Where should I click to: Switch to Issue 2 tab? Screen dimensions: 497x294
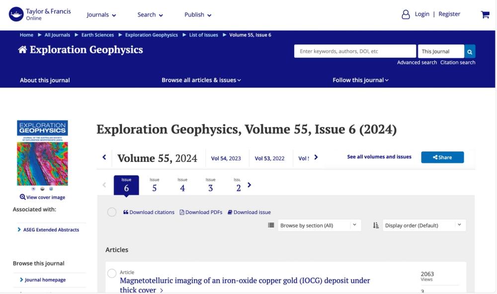[x=238, y=185]
